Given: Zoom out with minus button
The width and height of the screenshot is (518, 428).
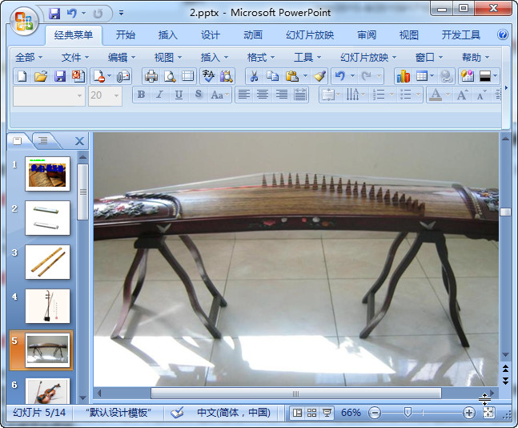Looking at the screenshot, I should tap(375, 413).
